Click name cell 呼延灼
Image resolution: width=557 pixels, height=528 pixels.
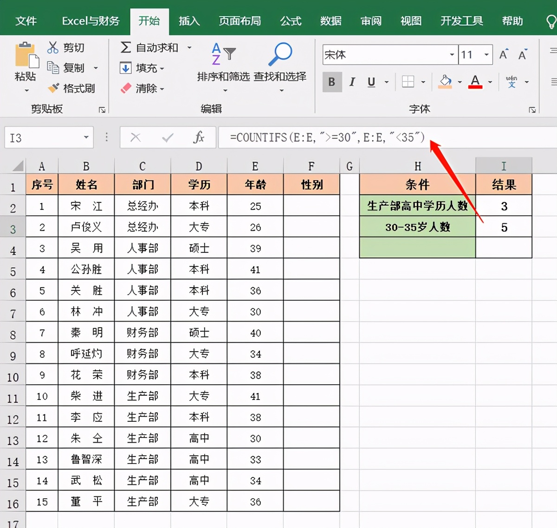point(86,354)
